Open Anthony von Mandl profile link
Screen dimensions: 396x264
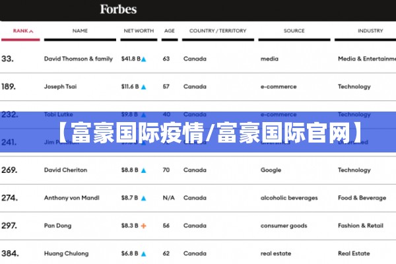[x=72, y=198]
